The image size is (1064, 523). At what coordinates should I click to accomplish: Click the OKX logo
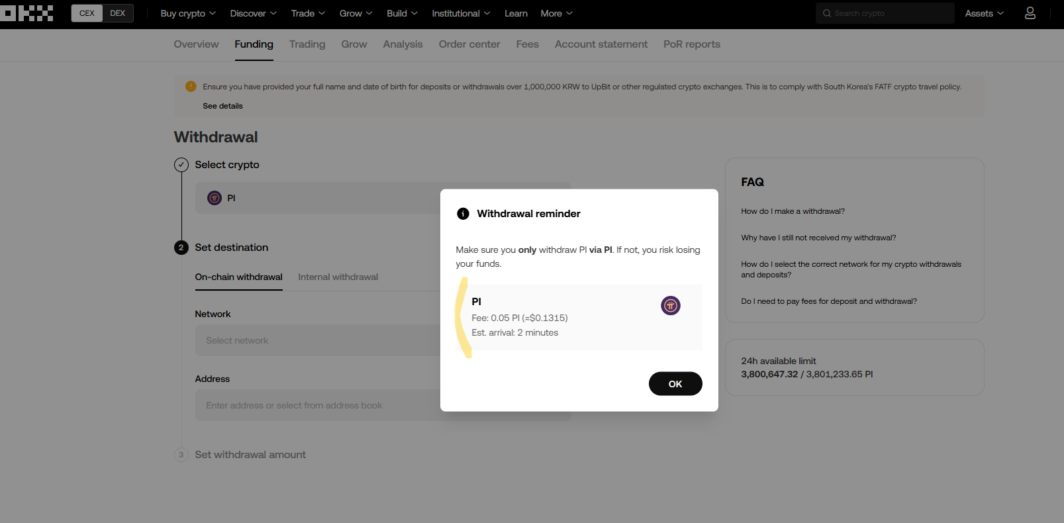(27, 13)
